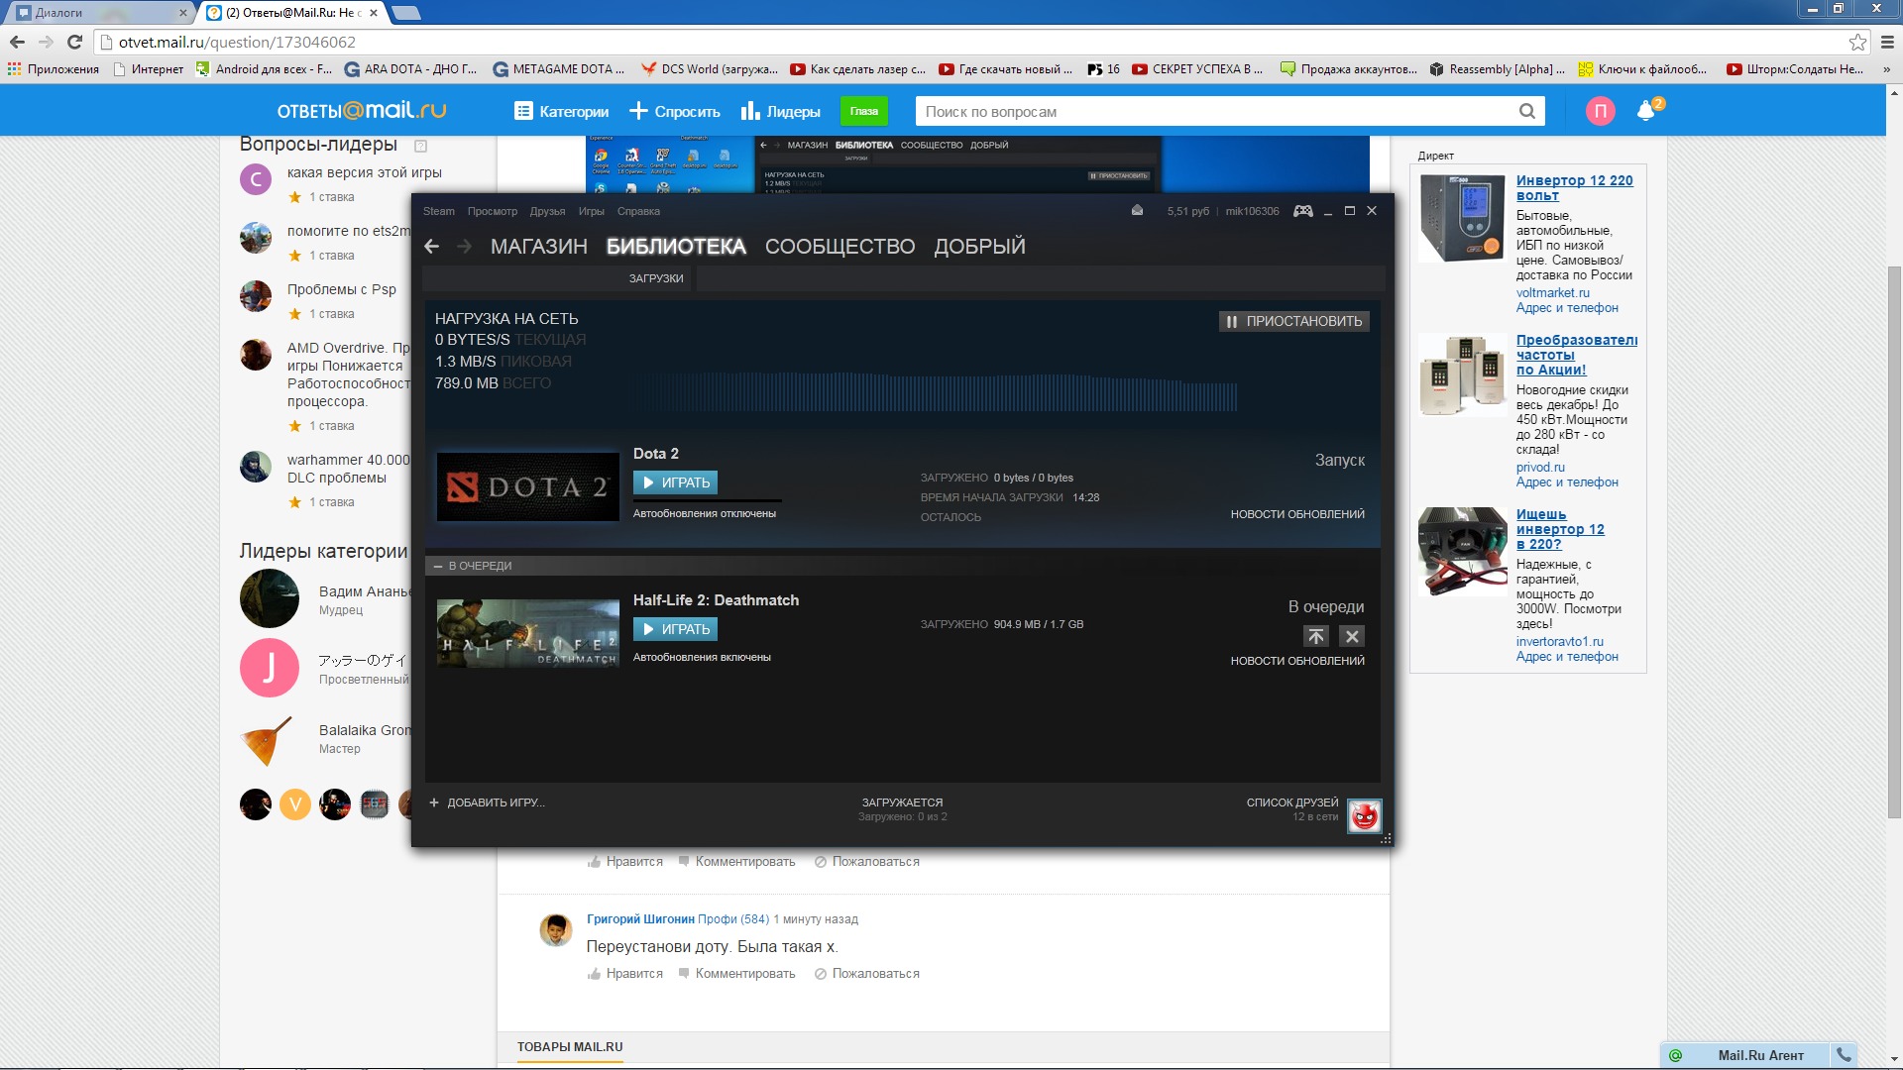Open Dota 2 НОВОСТИ ОБНОВЛЕНИЙ
The width and height of the screenshot is (1903, 1070).
(1297, 514)
